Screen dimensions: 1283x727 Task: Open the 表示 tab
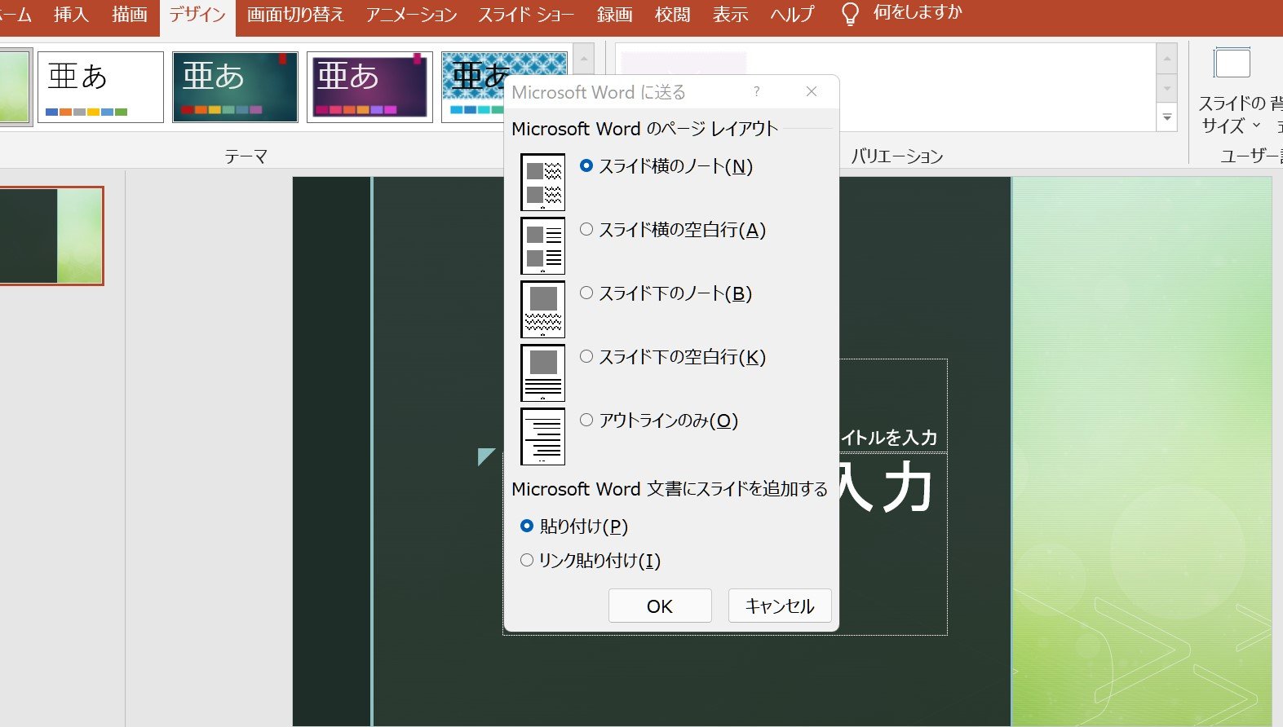tap(730, 15)
